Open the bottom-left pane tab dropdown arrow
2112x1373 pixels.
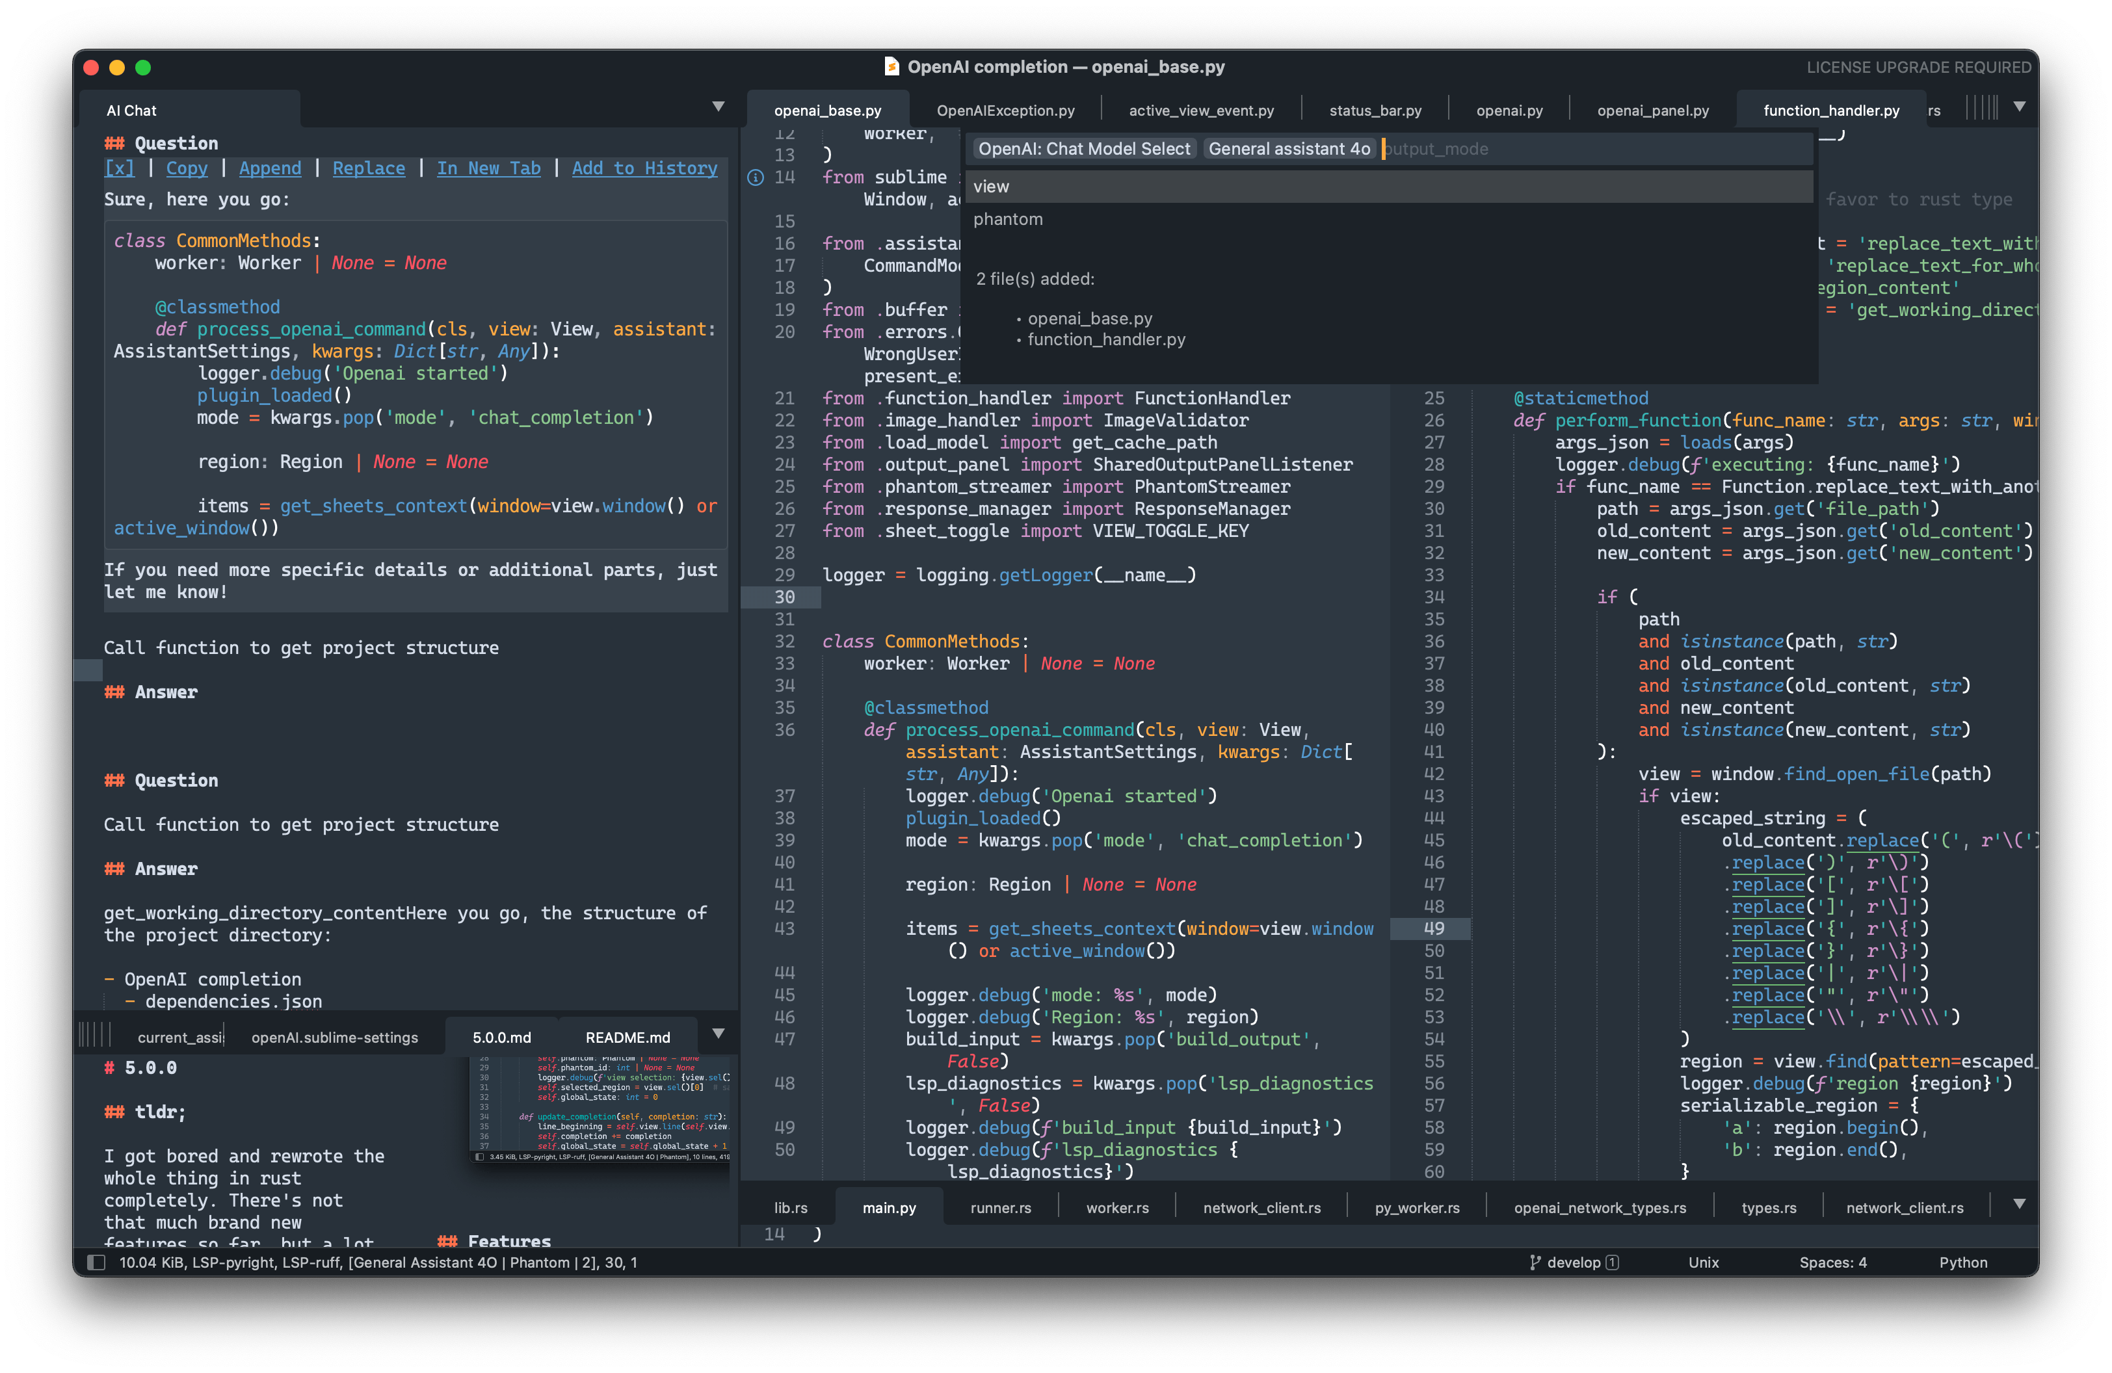(x=718, y=1033)
